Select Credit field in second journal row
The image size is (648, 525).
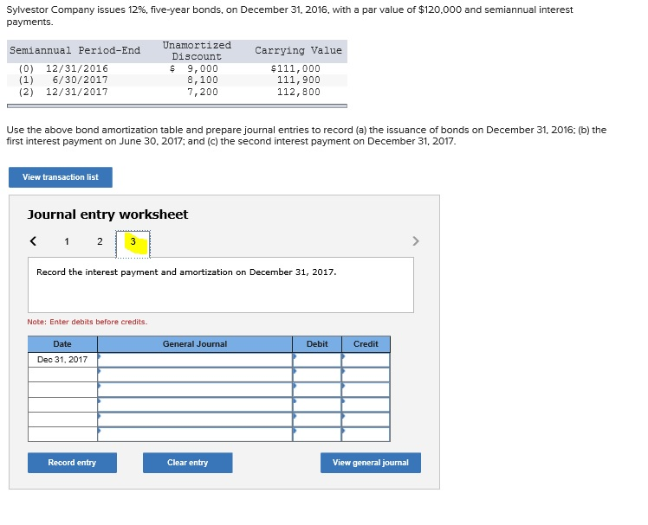(366, 375)
